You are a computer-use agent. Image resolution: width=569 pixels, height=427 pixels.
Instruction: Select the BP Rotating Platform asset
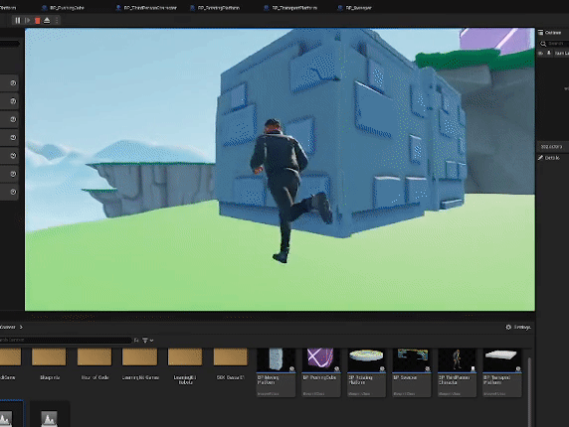[x=366, y=372]
